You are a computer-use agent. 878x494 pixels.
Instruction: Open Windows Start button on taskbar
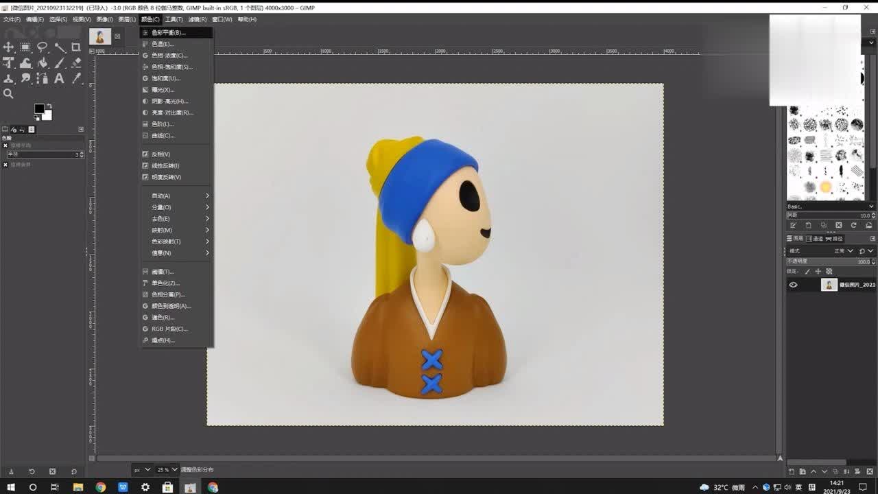(10, 487)
